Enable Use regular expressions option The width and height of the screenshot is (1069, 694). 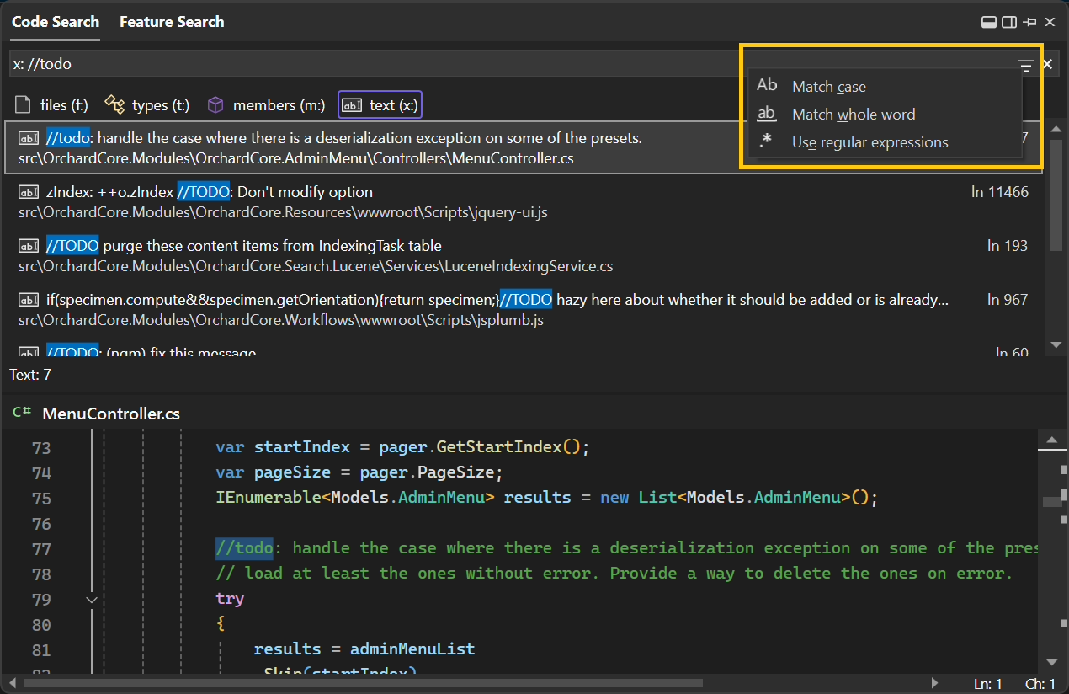[870, 142]
